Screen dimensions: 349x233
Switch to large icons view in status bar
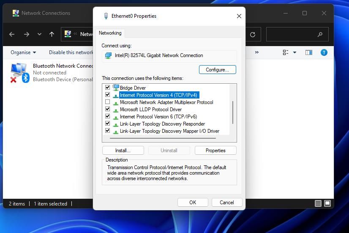(327, 203)
